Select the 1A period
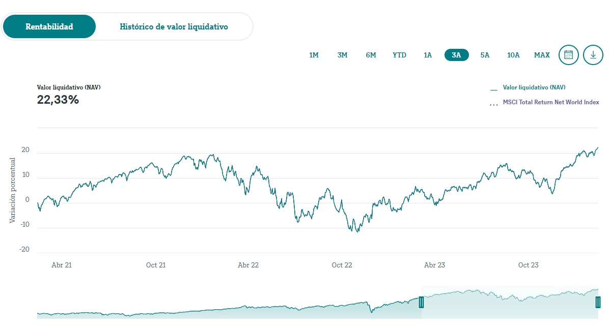610x330 pixels. (x=428, y=55)
